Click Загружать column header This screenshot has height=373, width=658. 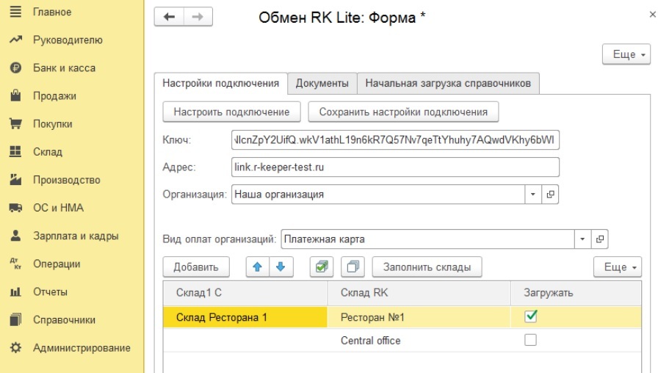(576, 293)
